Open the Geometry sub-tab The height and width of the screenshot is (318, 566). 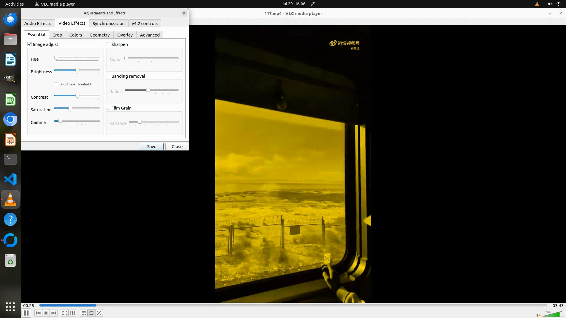pos(99,35)
